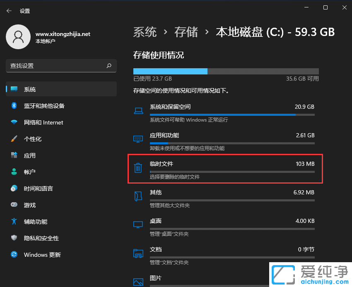Select 个性化 in the sidebar

coord(33,139)
